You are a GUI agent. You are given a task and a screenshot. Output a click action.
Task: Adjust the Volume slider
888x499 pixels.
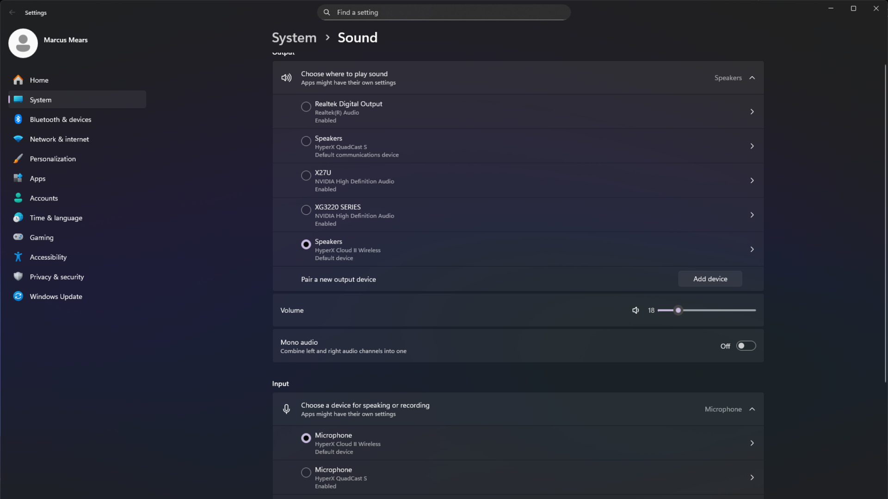(x=678, y=310)
